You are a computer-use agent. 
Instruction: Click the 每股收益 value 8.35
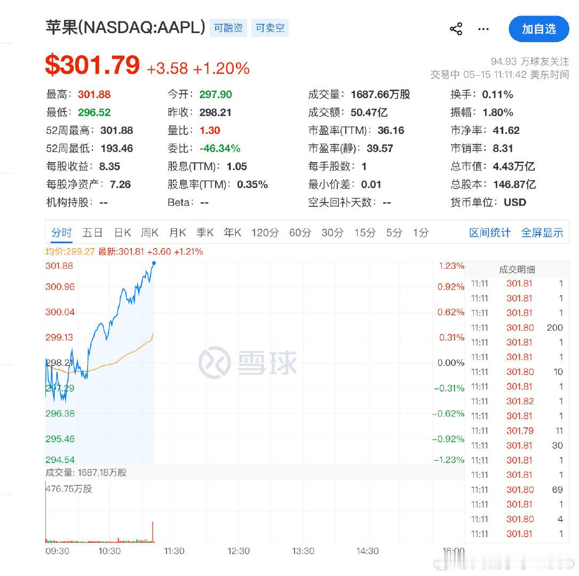(x=109, y=166)
